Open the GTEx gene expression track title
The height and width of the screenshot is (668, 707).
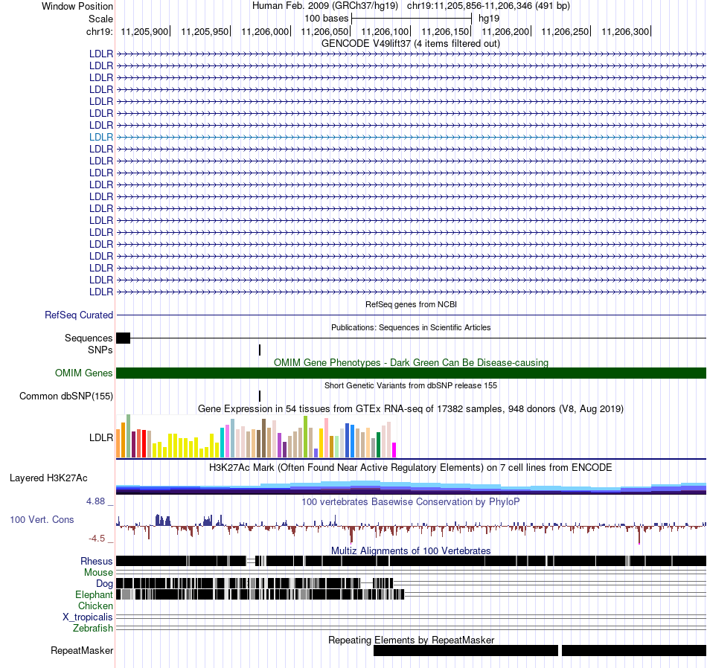411,409
